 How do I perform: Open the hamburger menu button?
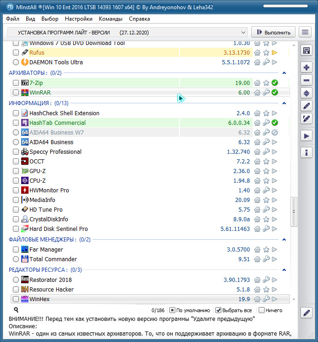[305, 32]
